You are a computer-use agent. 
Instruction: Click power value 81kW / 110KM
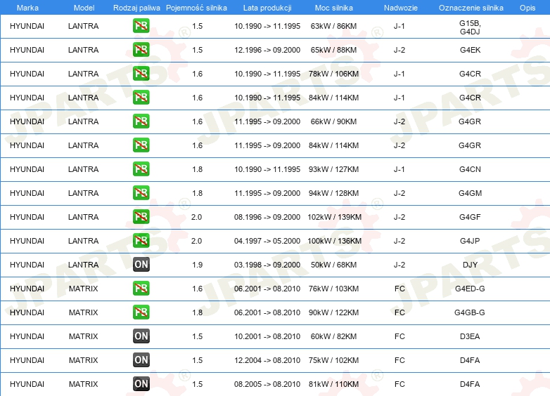click(x=333, y=384)
